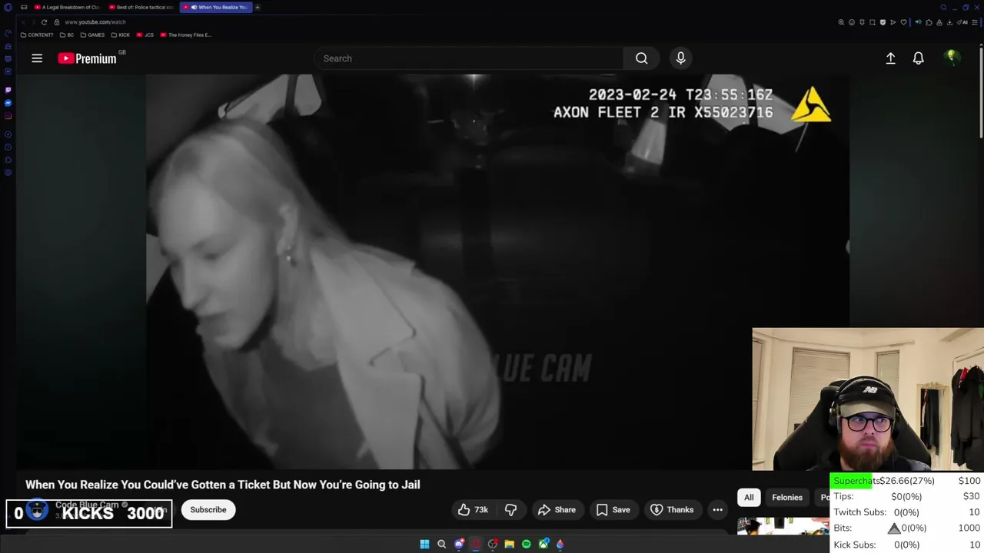Open File Explorer from the taskbar
This screenshot has height=553, width=984.
[x=509, y=544]
